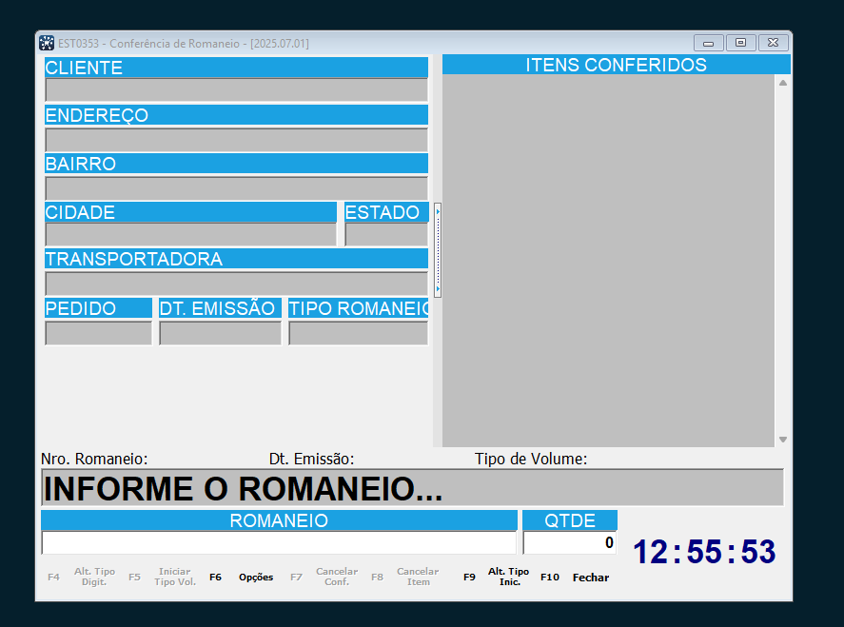Maximize the Conferência de Romaneio window
This screenshot has height=627, width=844.
click(740, 43)
